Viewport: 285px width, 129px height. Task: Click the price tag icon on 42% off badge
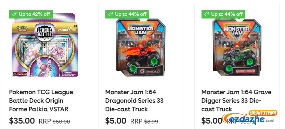[x=14, y=14]
